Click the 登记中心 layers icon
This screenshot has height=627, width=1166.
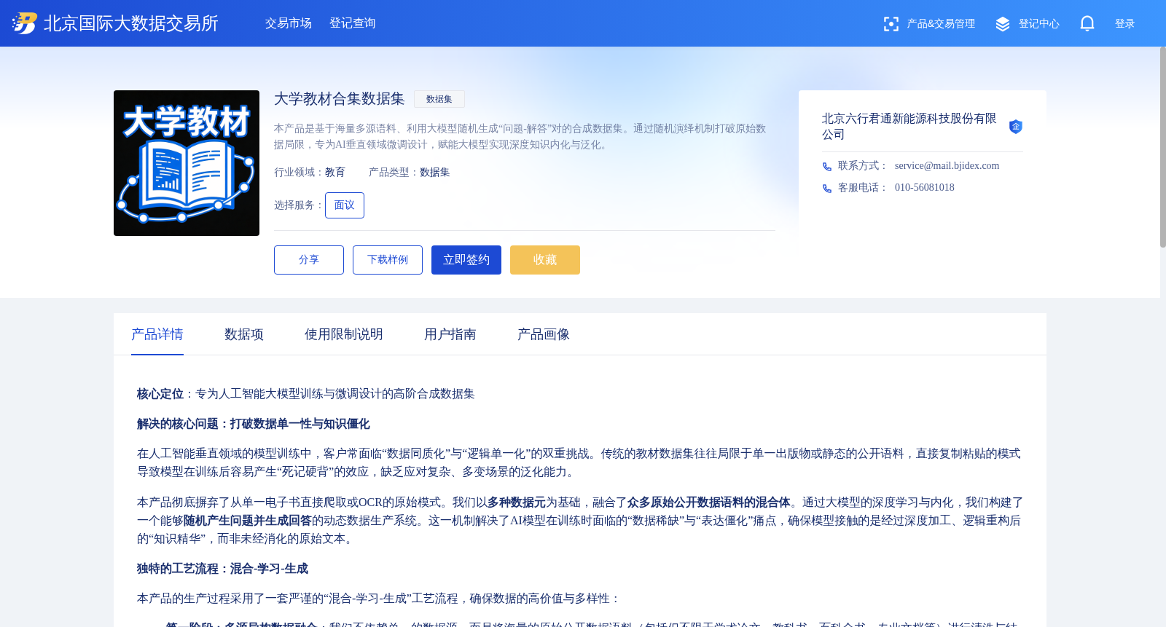tap(1003, 24)
